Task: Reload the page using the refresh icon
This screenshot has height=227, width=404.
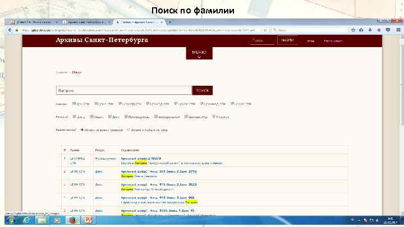Action: point(265,30)
